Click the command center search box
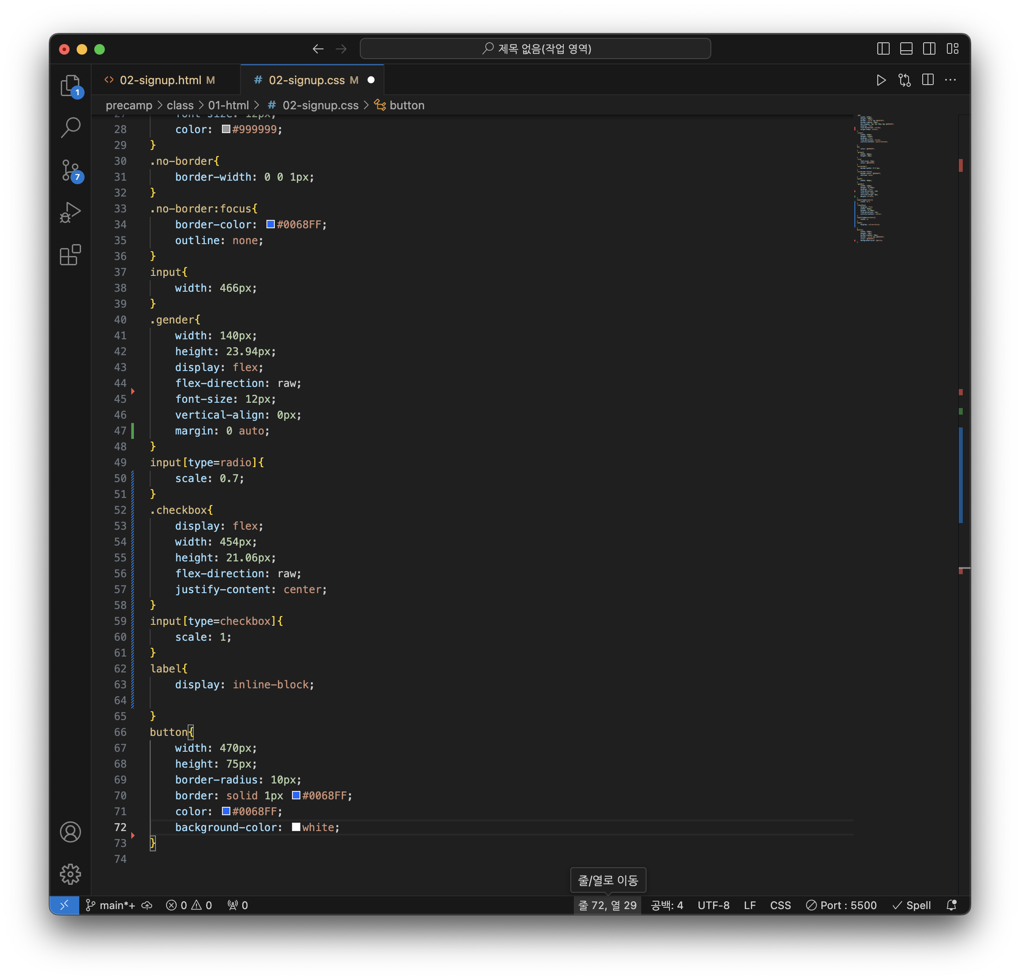Screen dimensions: 1020x980 (x=535, y=49)
